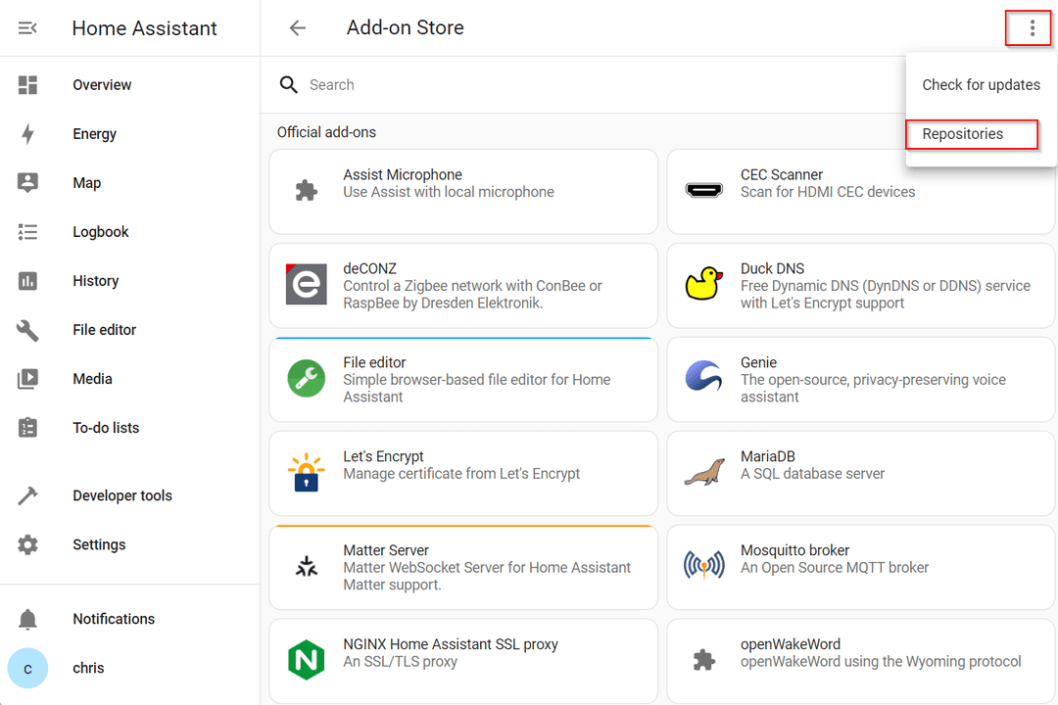
Task: Open the Media sidebar entry
Action: [129, 379]
